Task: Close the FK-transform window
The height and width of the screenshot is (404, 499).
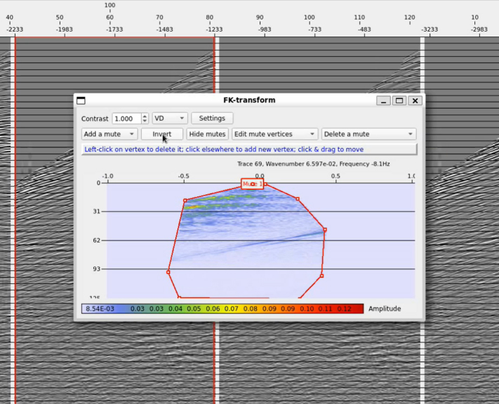Action: coord(415,100)
